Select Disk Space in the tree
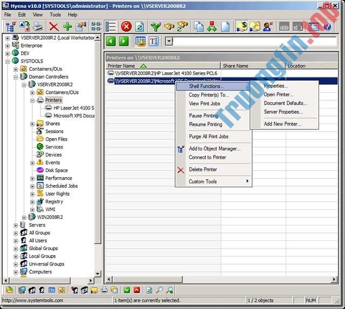The height and width of the screenshot is (309, 345). [x=57, y=170]
